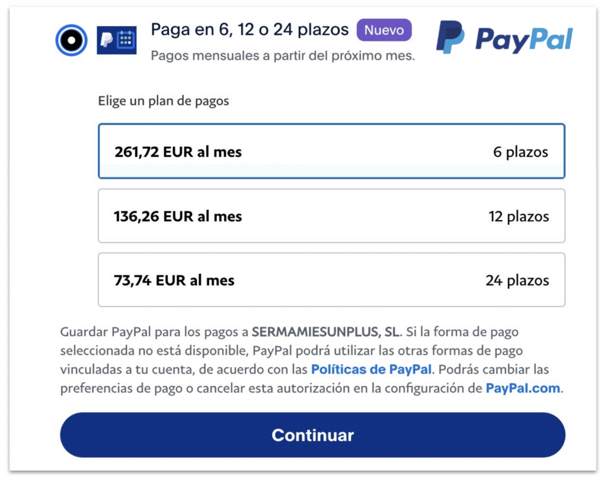Screen dimensions: 607x483
Task: Click the purple Nuevo badge
Action: [384, 30]
